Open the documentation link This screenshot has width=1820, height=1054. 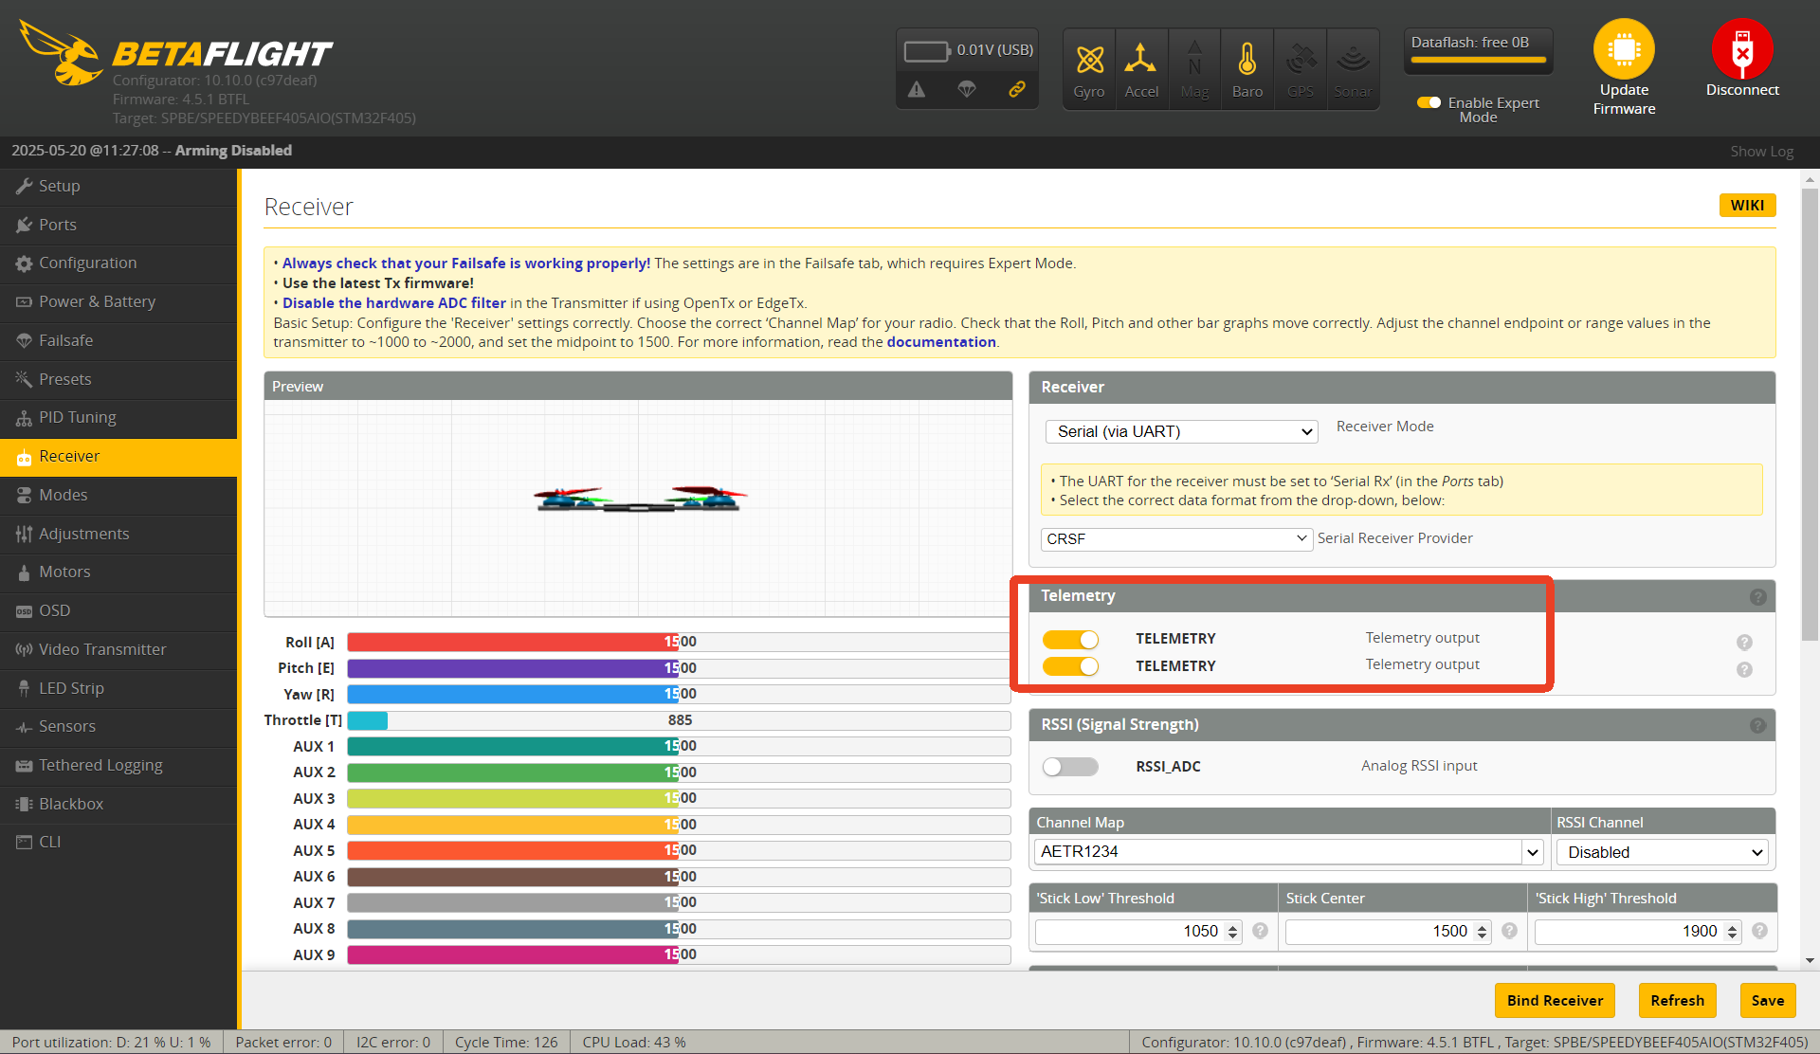tap(941, 342)
